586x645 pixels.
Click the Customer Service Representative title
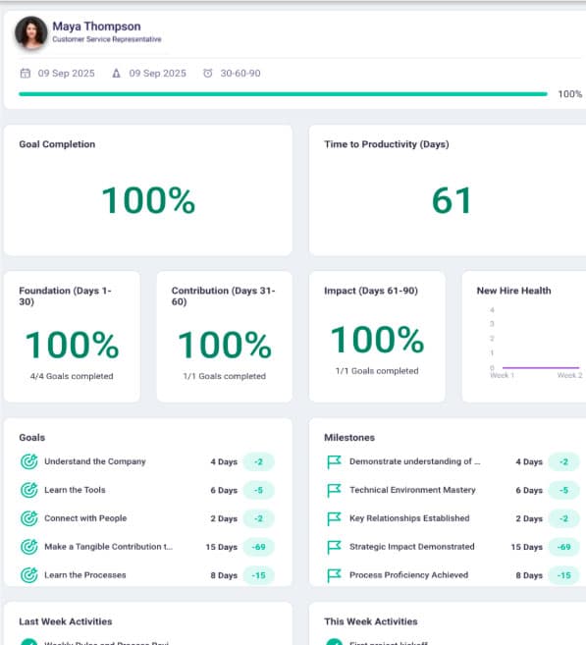tap(107, 39)
